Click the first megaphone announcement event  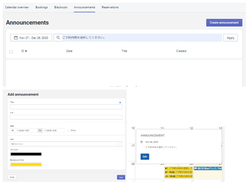click(x=178, y=168)
